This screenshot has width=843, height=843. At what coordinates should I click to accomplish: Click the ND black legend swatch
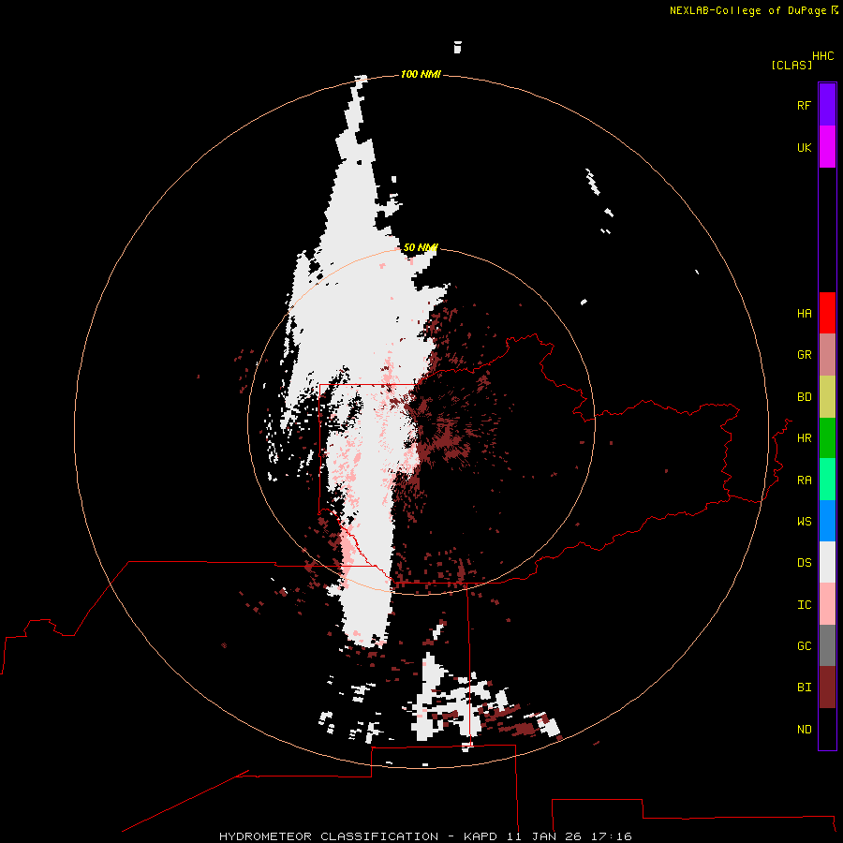pos(827,729)
